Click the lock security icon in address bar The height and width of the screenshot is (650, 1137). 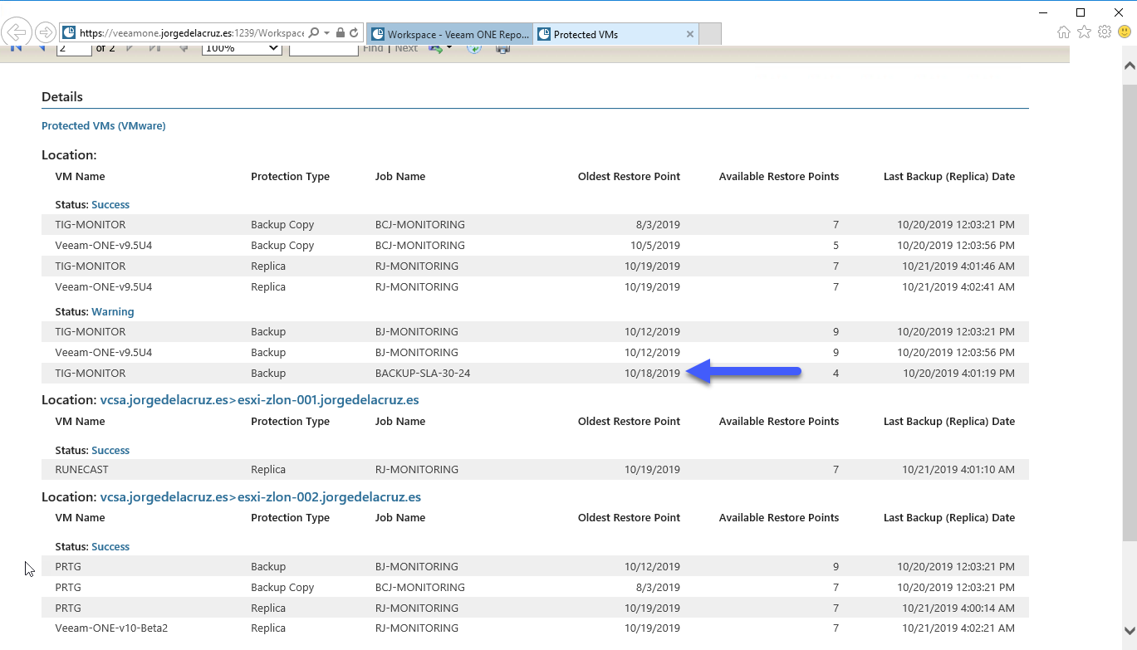[341, 33]
